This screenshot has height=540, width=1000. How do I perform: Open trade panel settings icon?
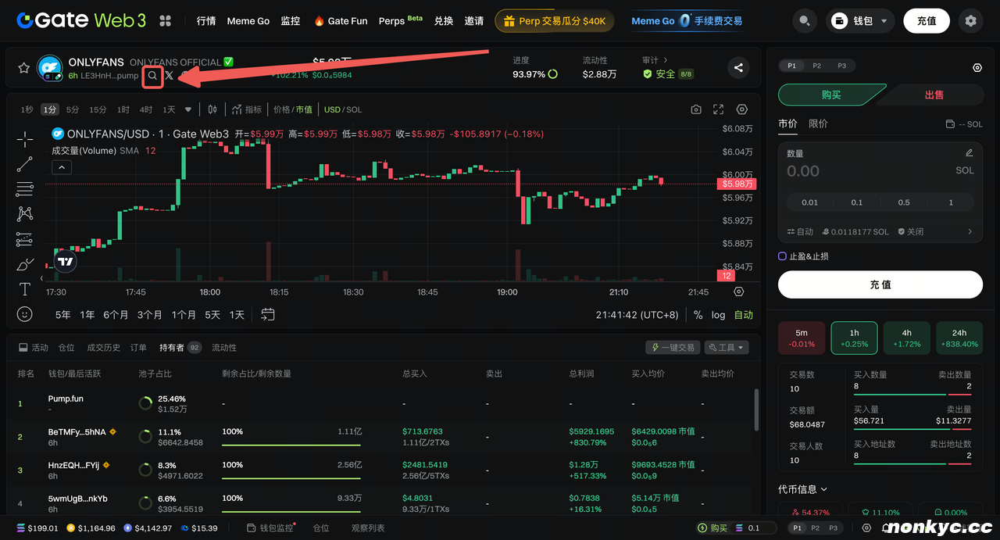coord(977,68)
